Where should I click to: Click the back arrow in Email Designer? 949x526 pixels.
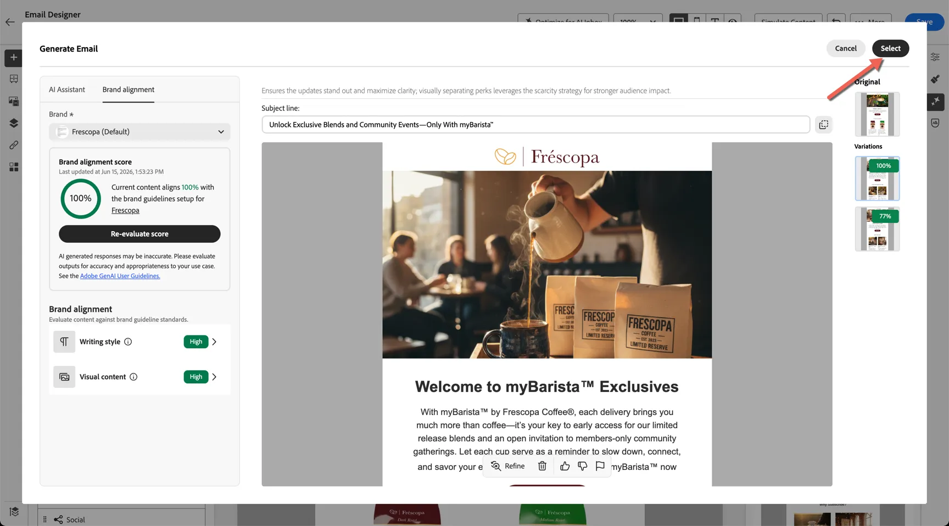click(10, 22)
